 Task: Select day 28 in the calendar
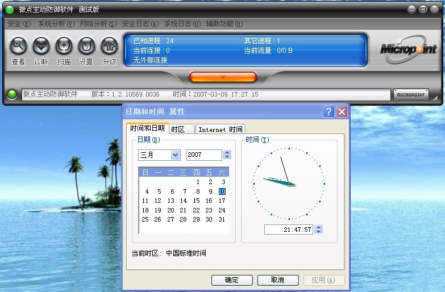point(184,219)
